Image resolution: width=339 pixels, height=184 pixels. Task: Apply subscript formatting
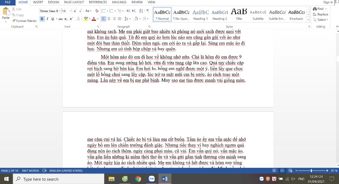point(66,19)
